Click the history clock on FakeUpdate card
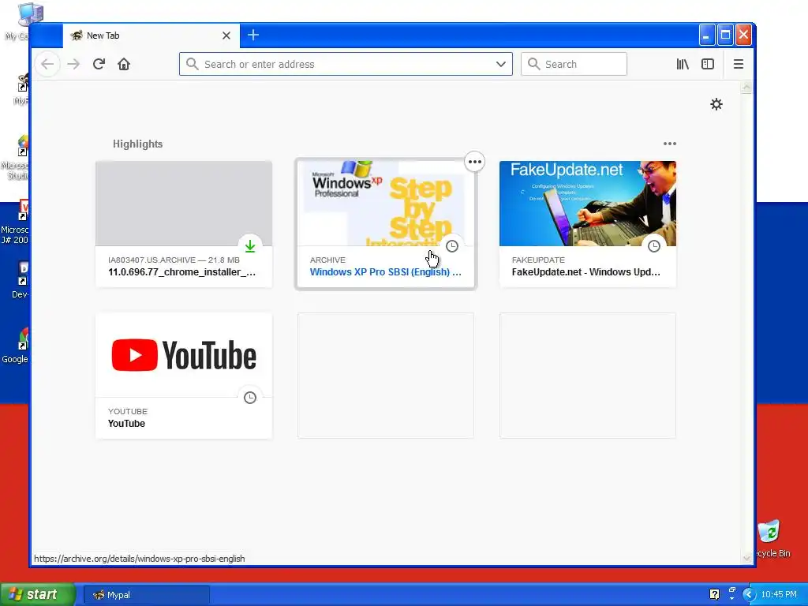The width and height of the screenshot is (808, 606). 654,246
